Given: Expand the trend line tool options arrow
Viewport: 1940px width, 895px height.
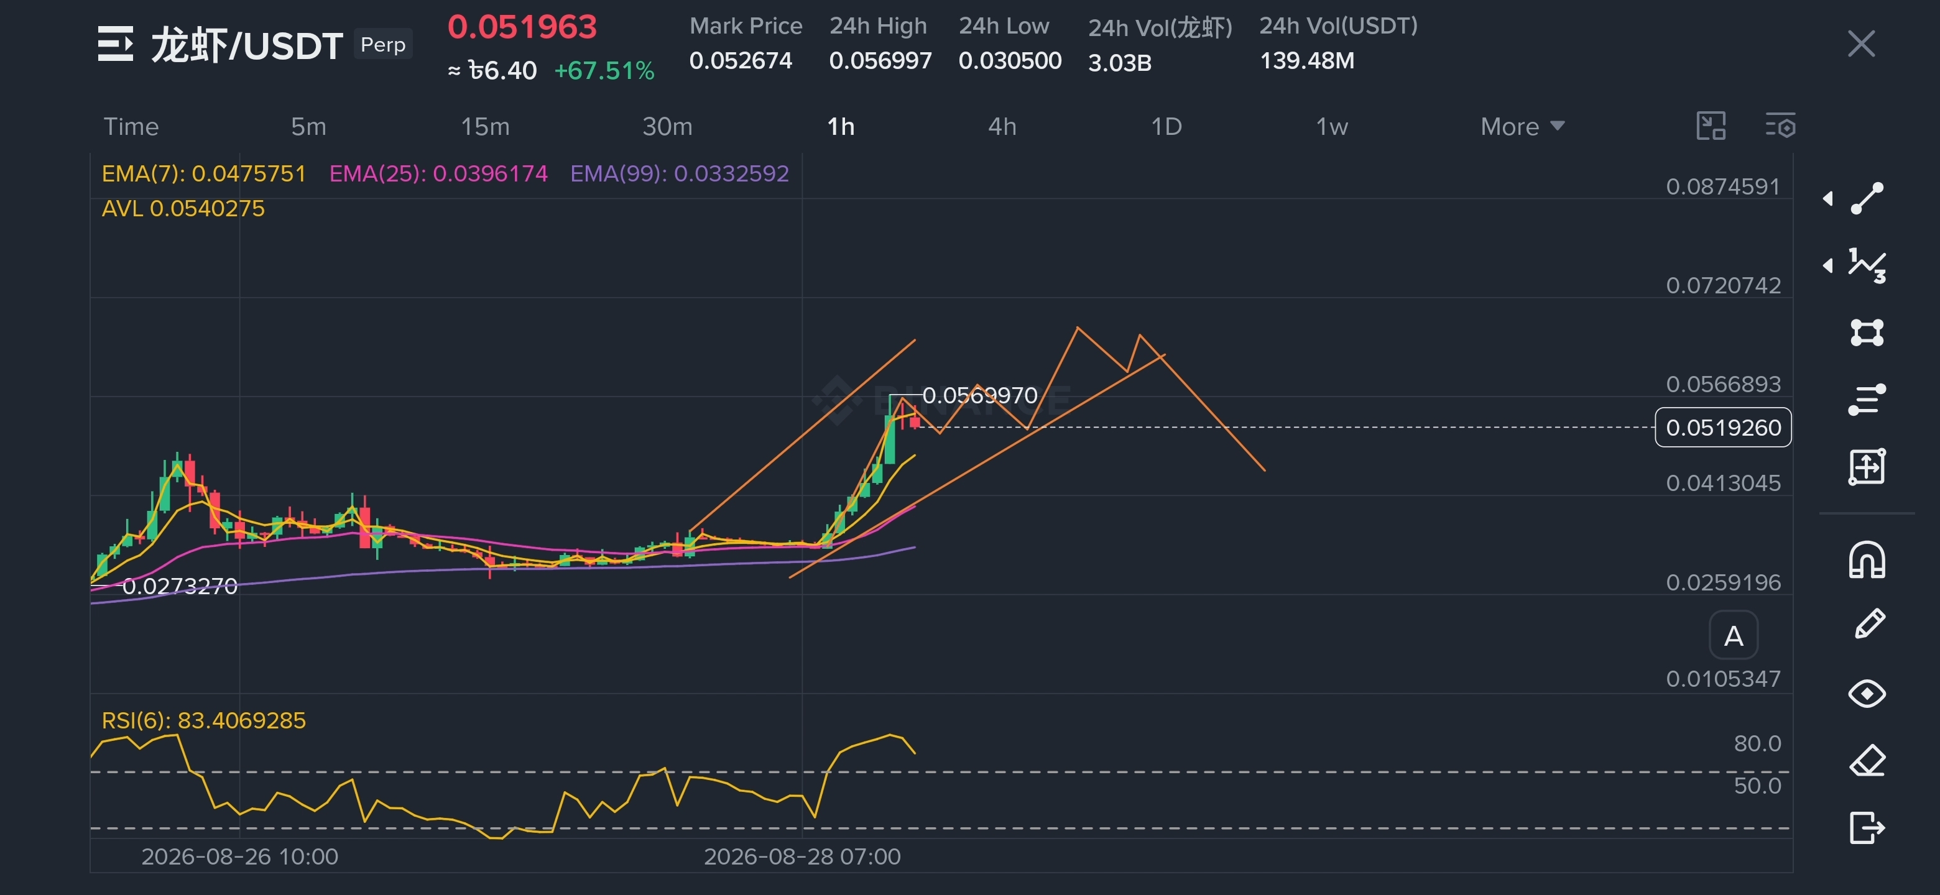Looking at the screenshot, I should tap(1828, 198).
